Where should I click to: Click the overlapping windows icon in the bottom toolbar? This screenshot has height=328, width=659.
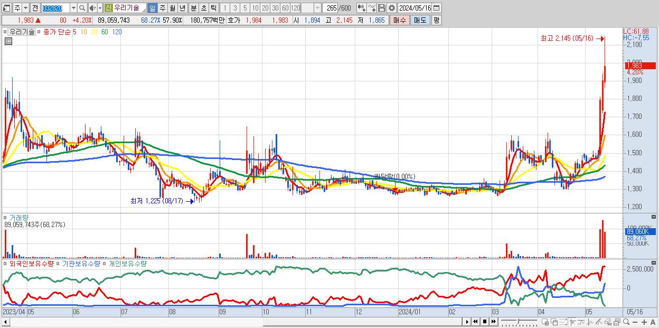tap(554, 322)
